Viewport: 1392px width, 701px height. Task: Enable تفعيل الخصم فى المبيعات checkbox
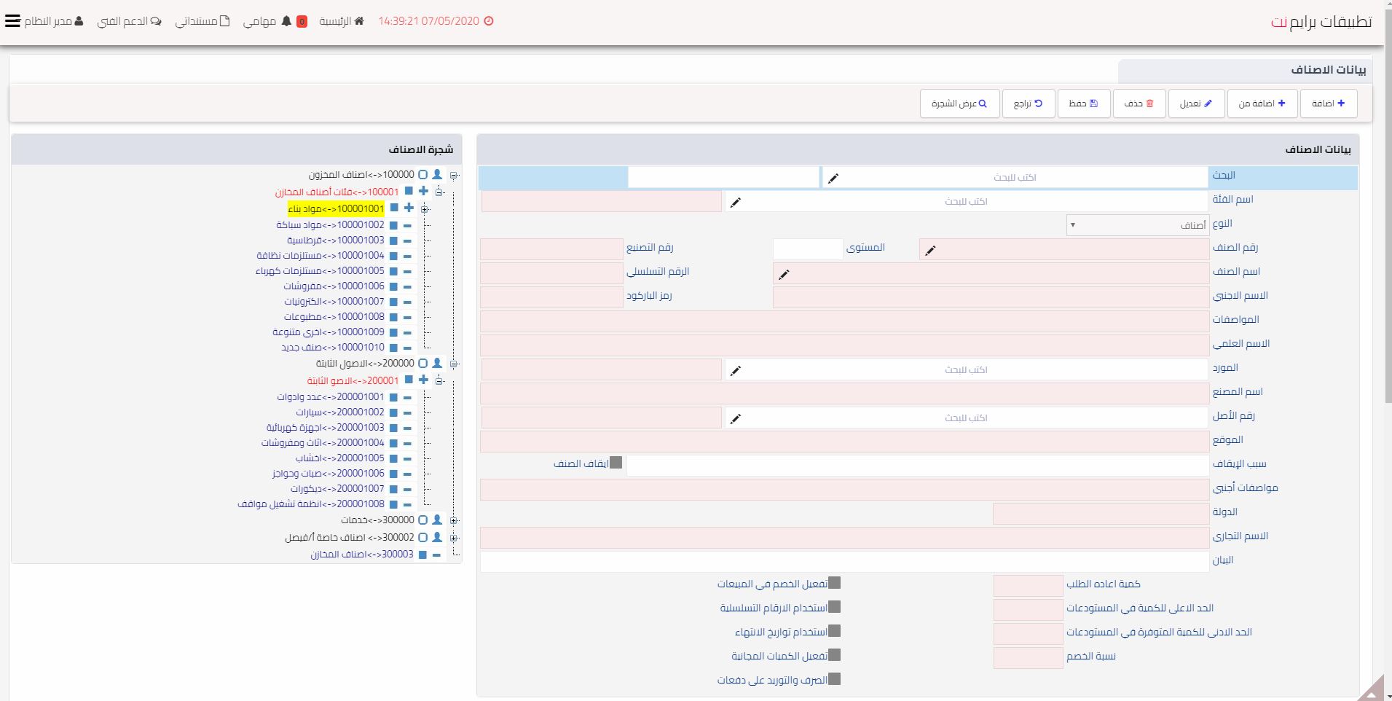pos(835,583)
